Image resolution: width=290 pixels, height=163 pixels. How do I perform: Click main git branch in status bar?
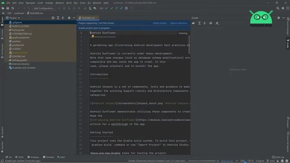pyautogui.click(x=271, y=161)
